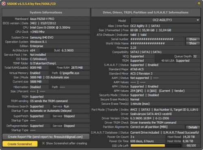Open Partition Alignments Details

(x=193, y=127)
